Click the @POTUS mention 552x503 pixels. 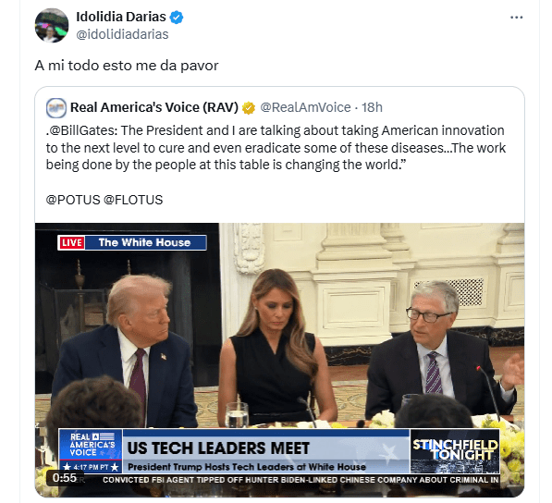point(73,200)
